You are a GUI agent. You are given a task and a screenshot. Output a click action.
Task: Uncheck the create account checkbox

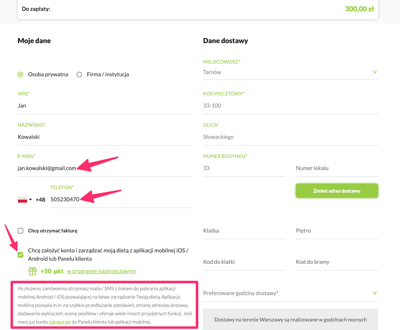[x=21, y=255]
